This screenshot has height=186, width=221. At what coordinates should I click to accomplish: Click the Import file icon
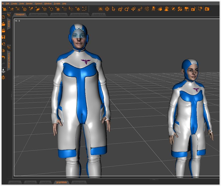click(4, 44)
